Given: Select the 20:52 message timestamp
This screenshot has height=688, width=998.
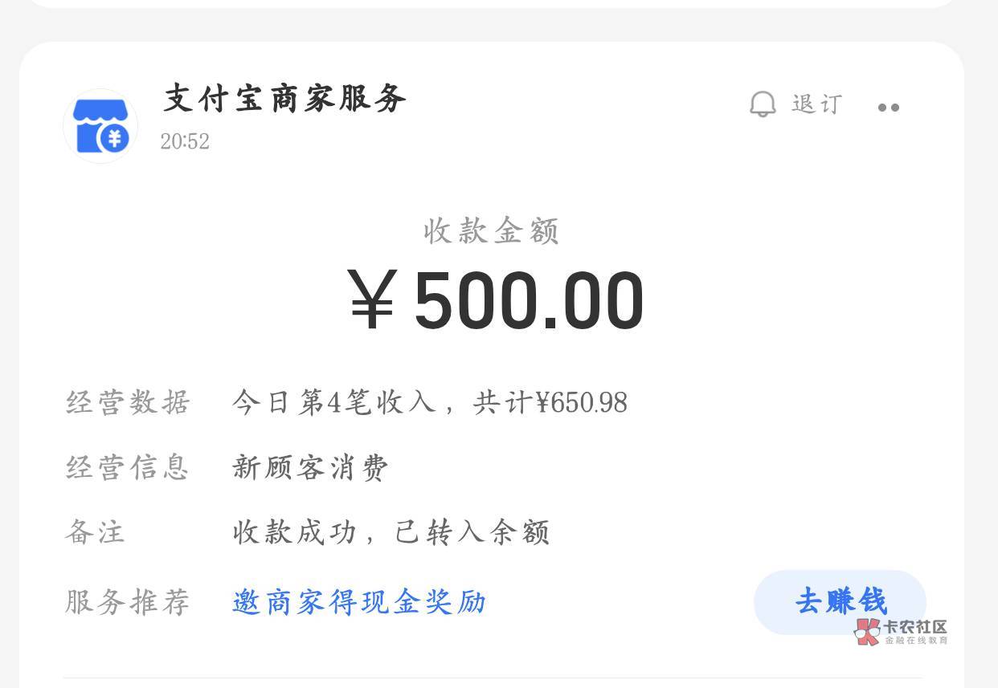Looking at the screenshot, I should [x=185, y=141].
